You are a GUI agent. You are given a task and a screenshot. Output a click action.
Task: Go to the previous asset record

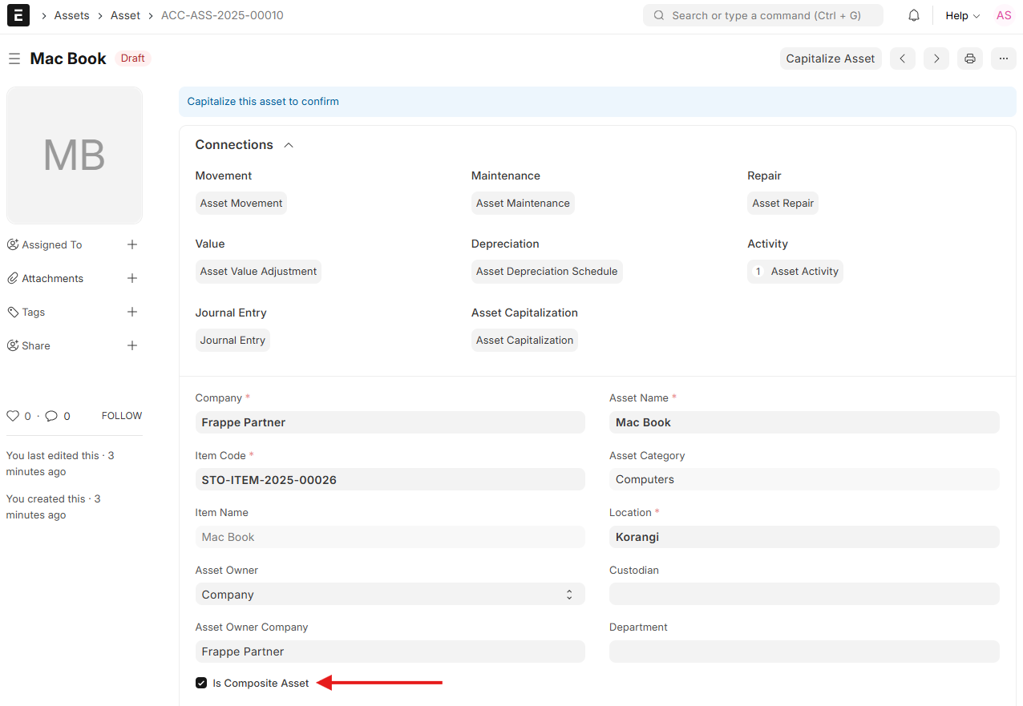click(x=903, y=58)
